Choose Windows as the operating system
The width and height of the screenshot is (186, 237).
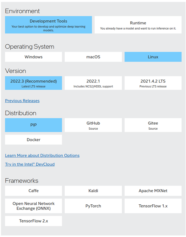pos(33,57)
